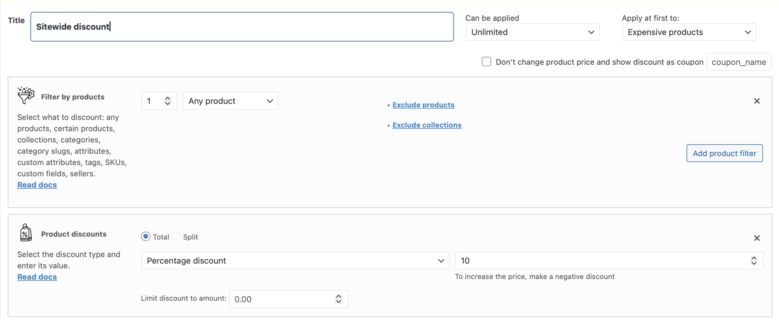The width and height of the screenshot is (779, 320).
Task: Click the Filter by products funnel icon
Action: (26, 95)
